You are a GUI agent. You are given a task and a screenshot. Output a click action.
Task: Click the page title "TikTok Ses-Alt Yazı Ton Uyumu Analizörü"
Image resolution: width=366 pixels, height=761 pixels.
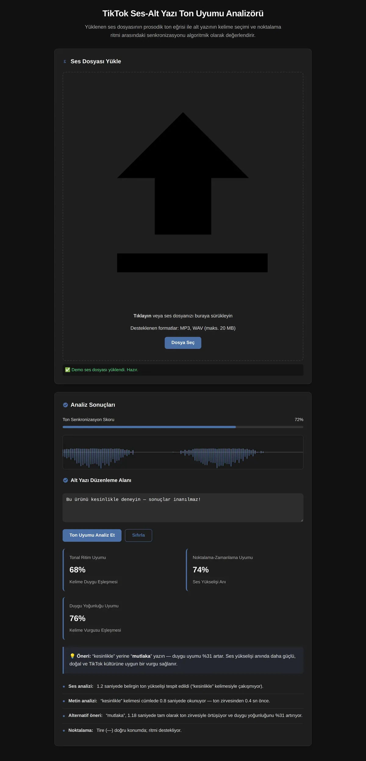[x=183, y=13]
